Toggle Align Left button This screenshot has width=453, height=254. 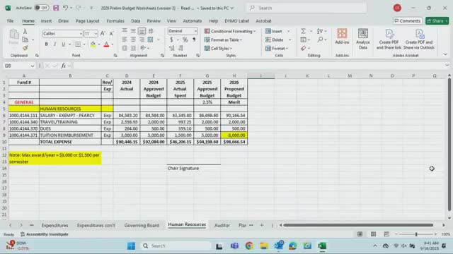125,40
